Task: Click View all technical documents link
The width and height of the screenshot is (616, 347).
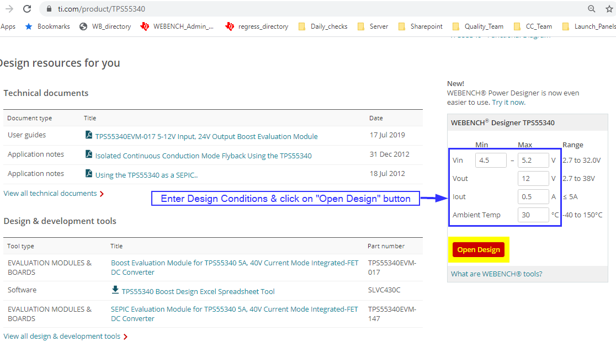Action: tap(50, 194)
